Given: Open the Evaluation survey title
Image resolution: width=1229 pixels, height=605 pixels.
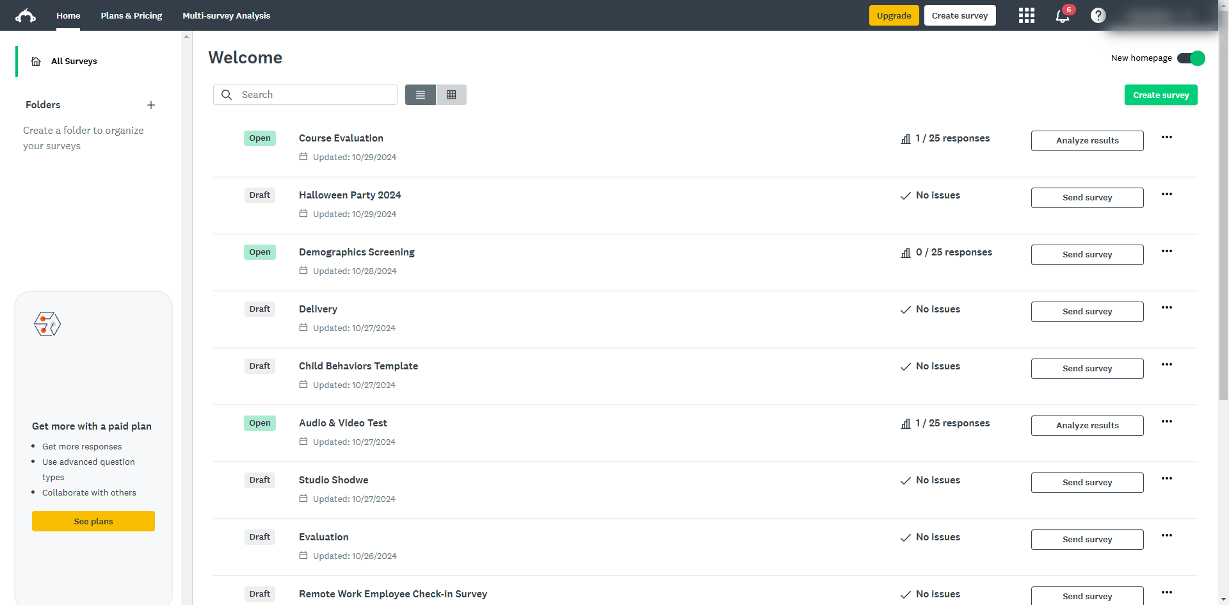Looking at the screenshot, I should (324, 537).
